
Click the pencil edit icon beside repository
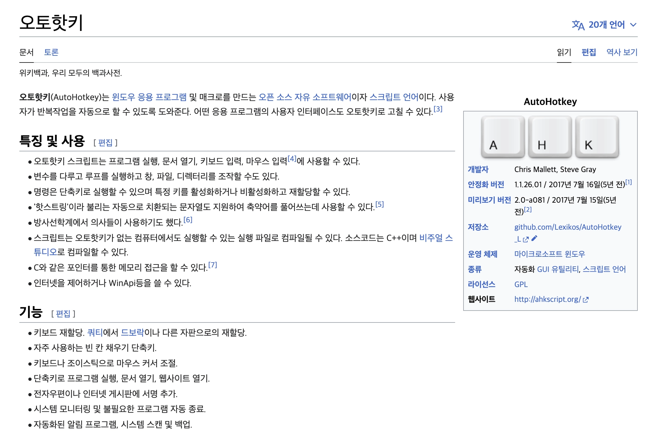tap(534, 238)
